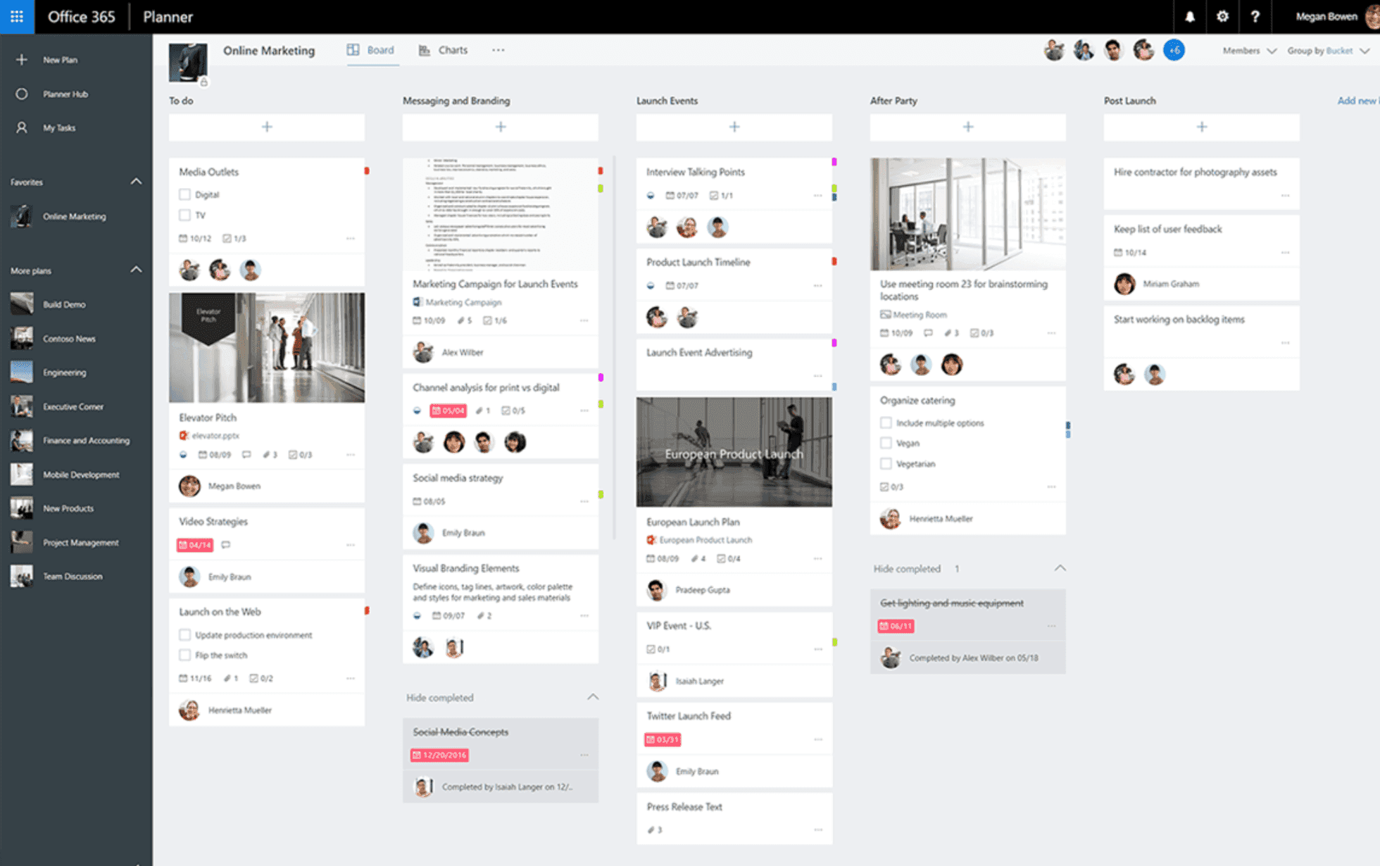Open Planner Hub from the sidebar

point(65,94)
